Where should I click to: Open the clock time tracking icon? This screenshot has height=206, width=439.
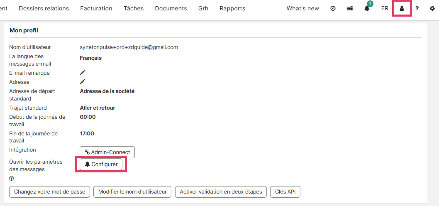tap(333, 8)
